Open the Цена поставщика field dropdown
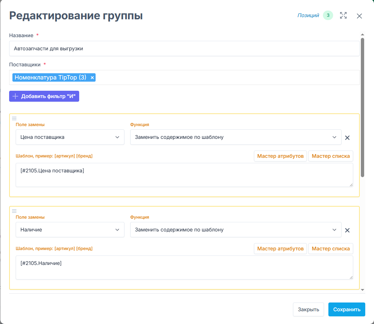This screenshot has height=324, width=374. [70, 137]
